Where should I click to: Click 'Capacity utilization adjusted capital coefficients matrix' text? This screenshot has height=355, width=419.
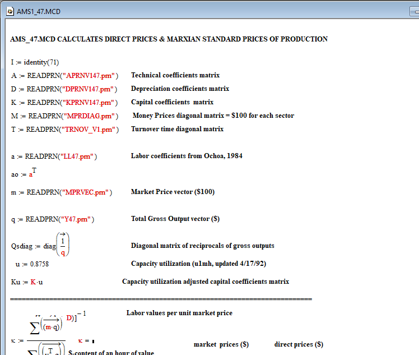tap(206, 282)
